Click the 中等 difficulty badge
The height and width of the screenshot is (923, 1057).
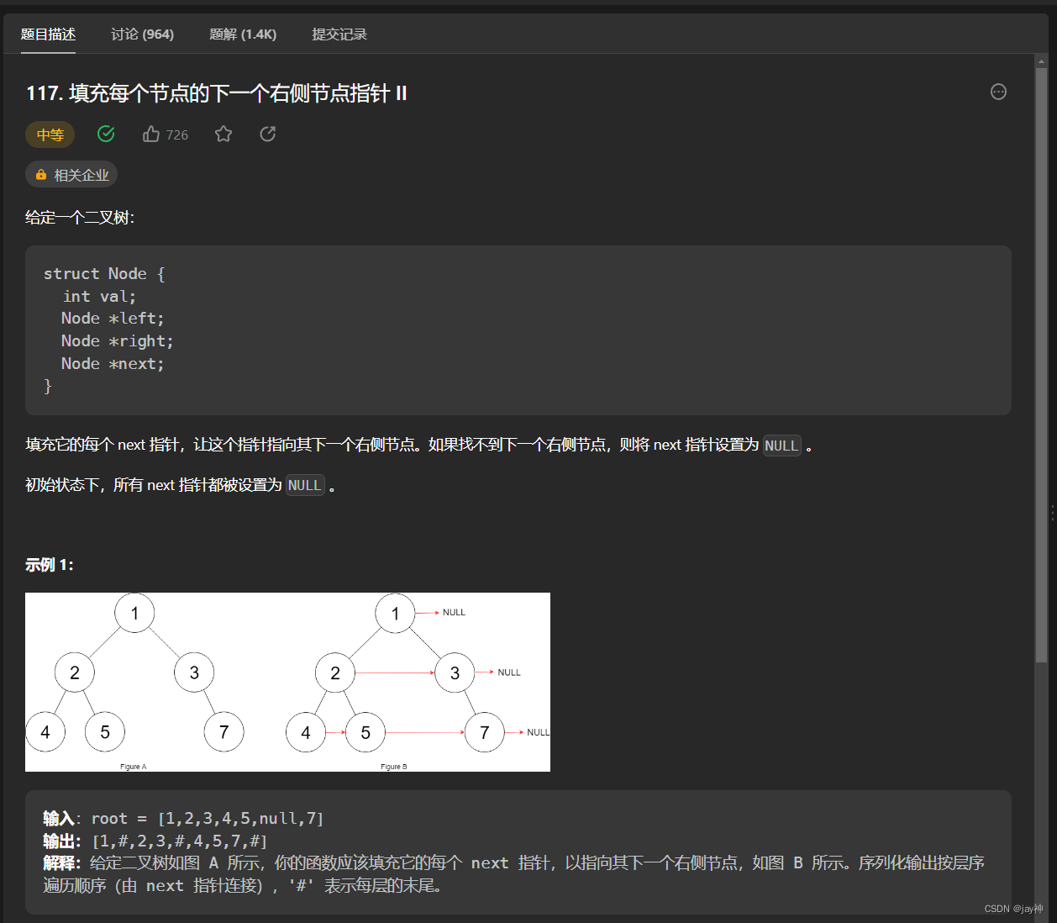pyautogui.click(x=50, y=134)
